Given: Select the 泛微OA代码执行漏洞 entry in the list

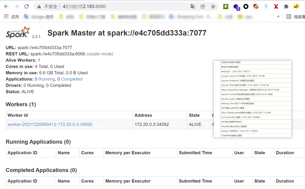Looking at the screenshot, I should (256, 62).
